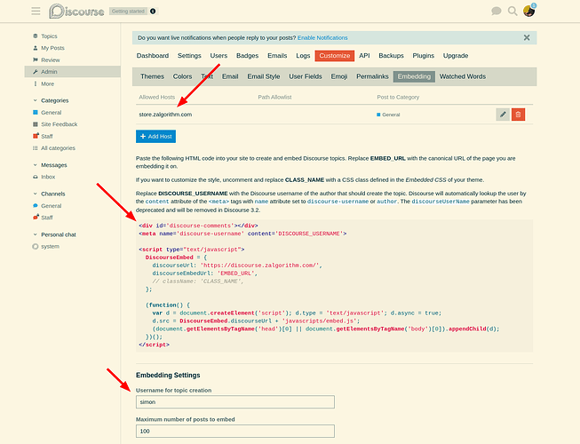The image size is (580, 444).
Task: Open Site Feedback category
Action: [59, 124]
